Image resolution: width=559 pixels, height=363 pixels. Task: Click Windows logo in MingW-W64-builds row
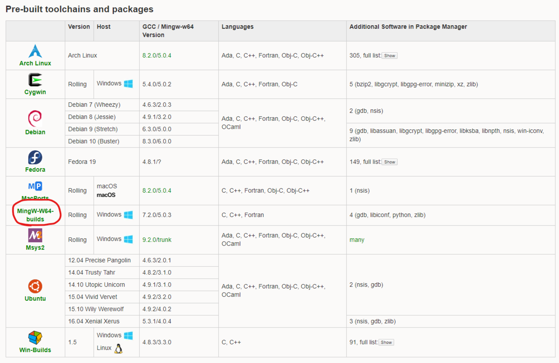click(128, 215)
